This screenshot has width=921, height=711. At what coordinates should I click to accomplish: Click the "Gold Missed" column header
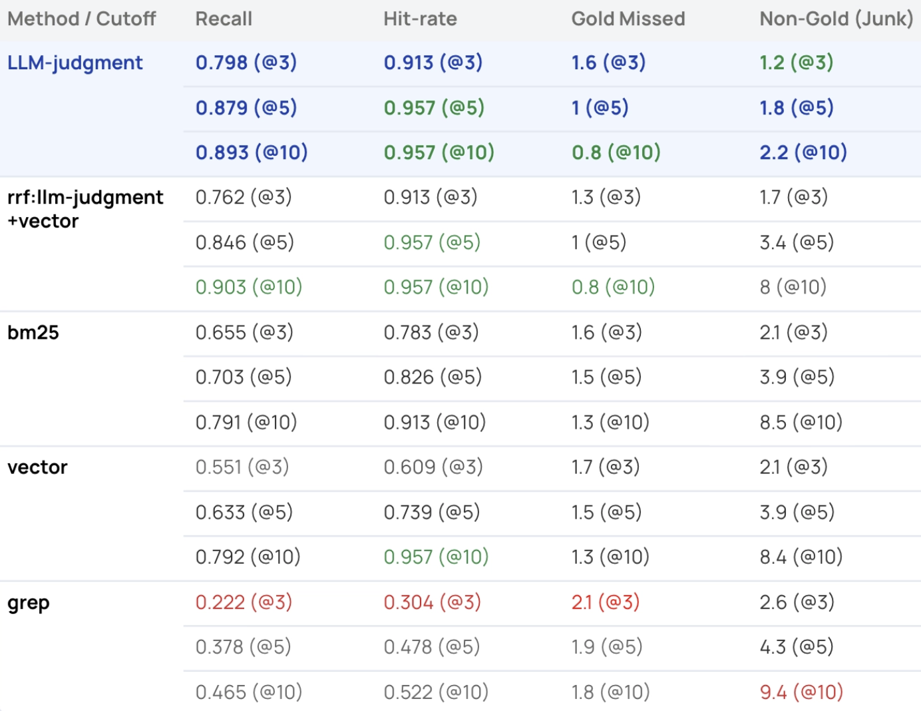point(628,19)
